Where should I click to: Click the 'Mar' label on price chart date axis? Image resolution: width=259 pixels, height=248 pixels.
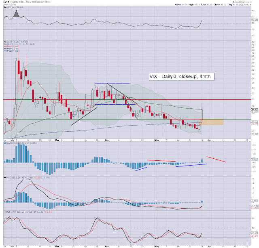pyautogui.click(x=57, y=140)
